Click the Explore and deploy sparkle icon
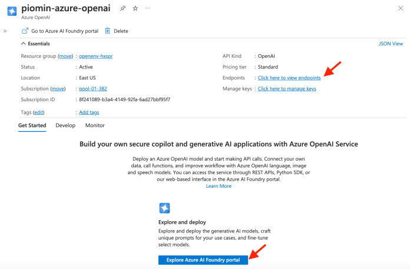The height and width of the screenshot is (269, 410). click(x=164, y=208)
